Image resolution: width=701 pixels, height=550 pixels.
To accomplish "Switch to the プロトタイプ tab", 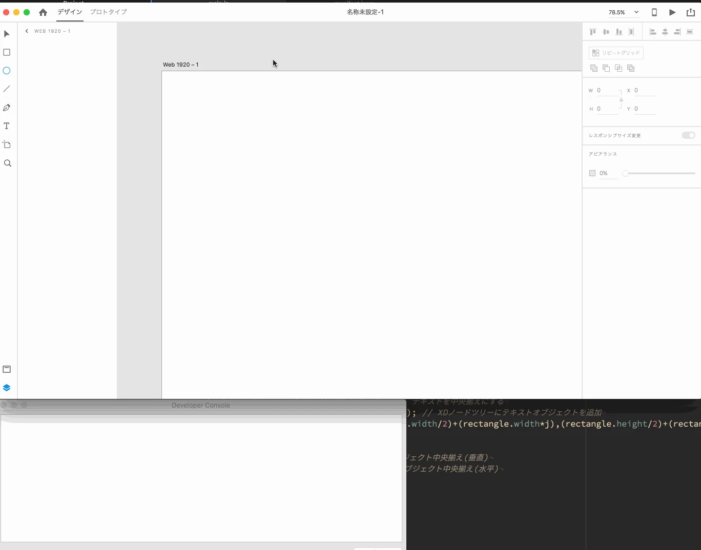I will coord(109,12).
